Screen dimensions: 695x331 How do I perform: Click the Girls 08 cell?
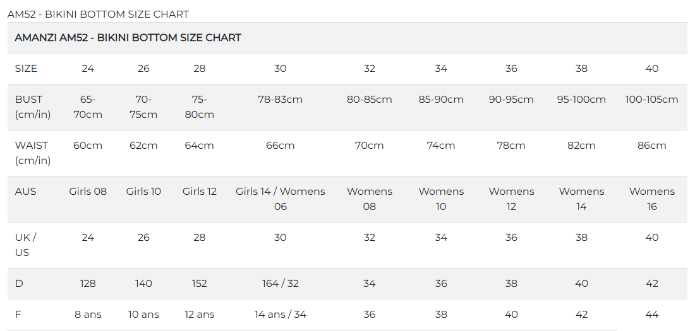(x=88, y=192)
